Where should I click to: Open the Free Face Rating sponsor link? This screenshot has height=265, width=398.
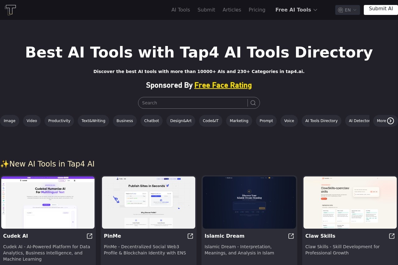223,85
